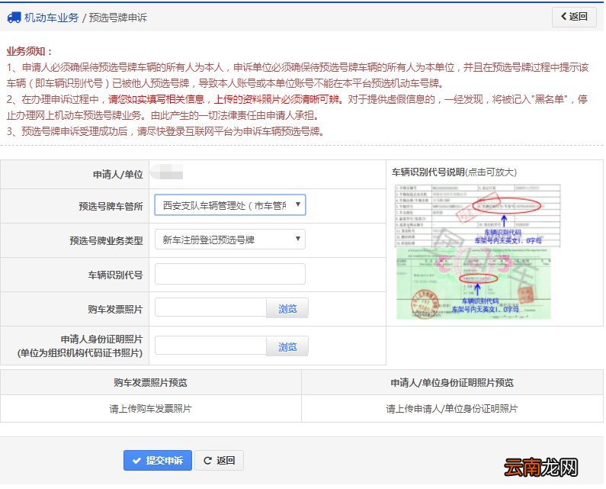Open the 预选号牌车管所 dropdown
The image size is (606, 489).
tap(230, 205)
